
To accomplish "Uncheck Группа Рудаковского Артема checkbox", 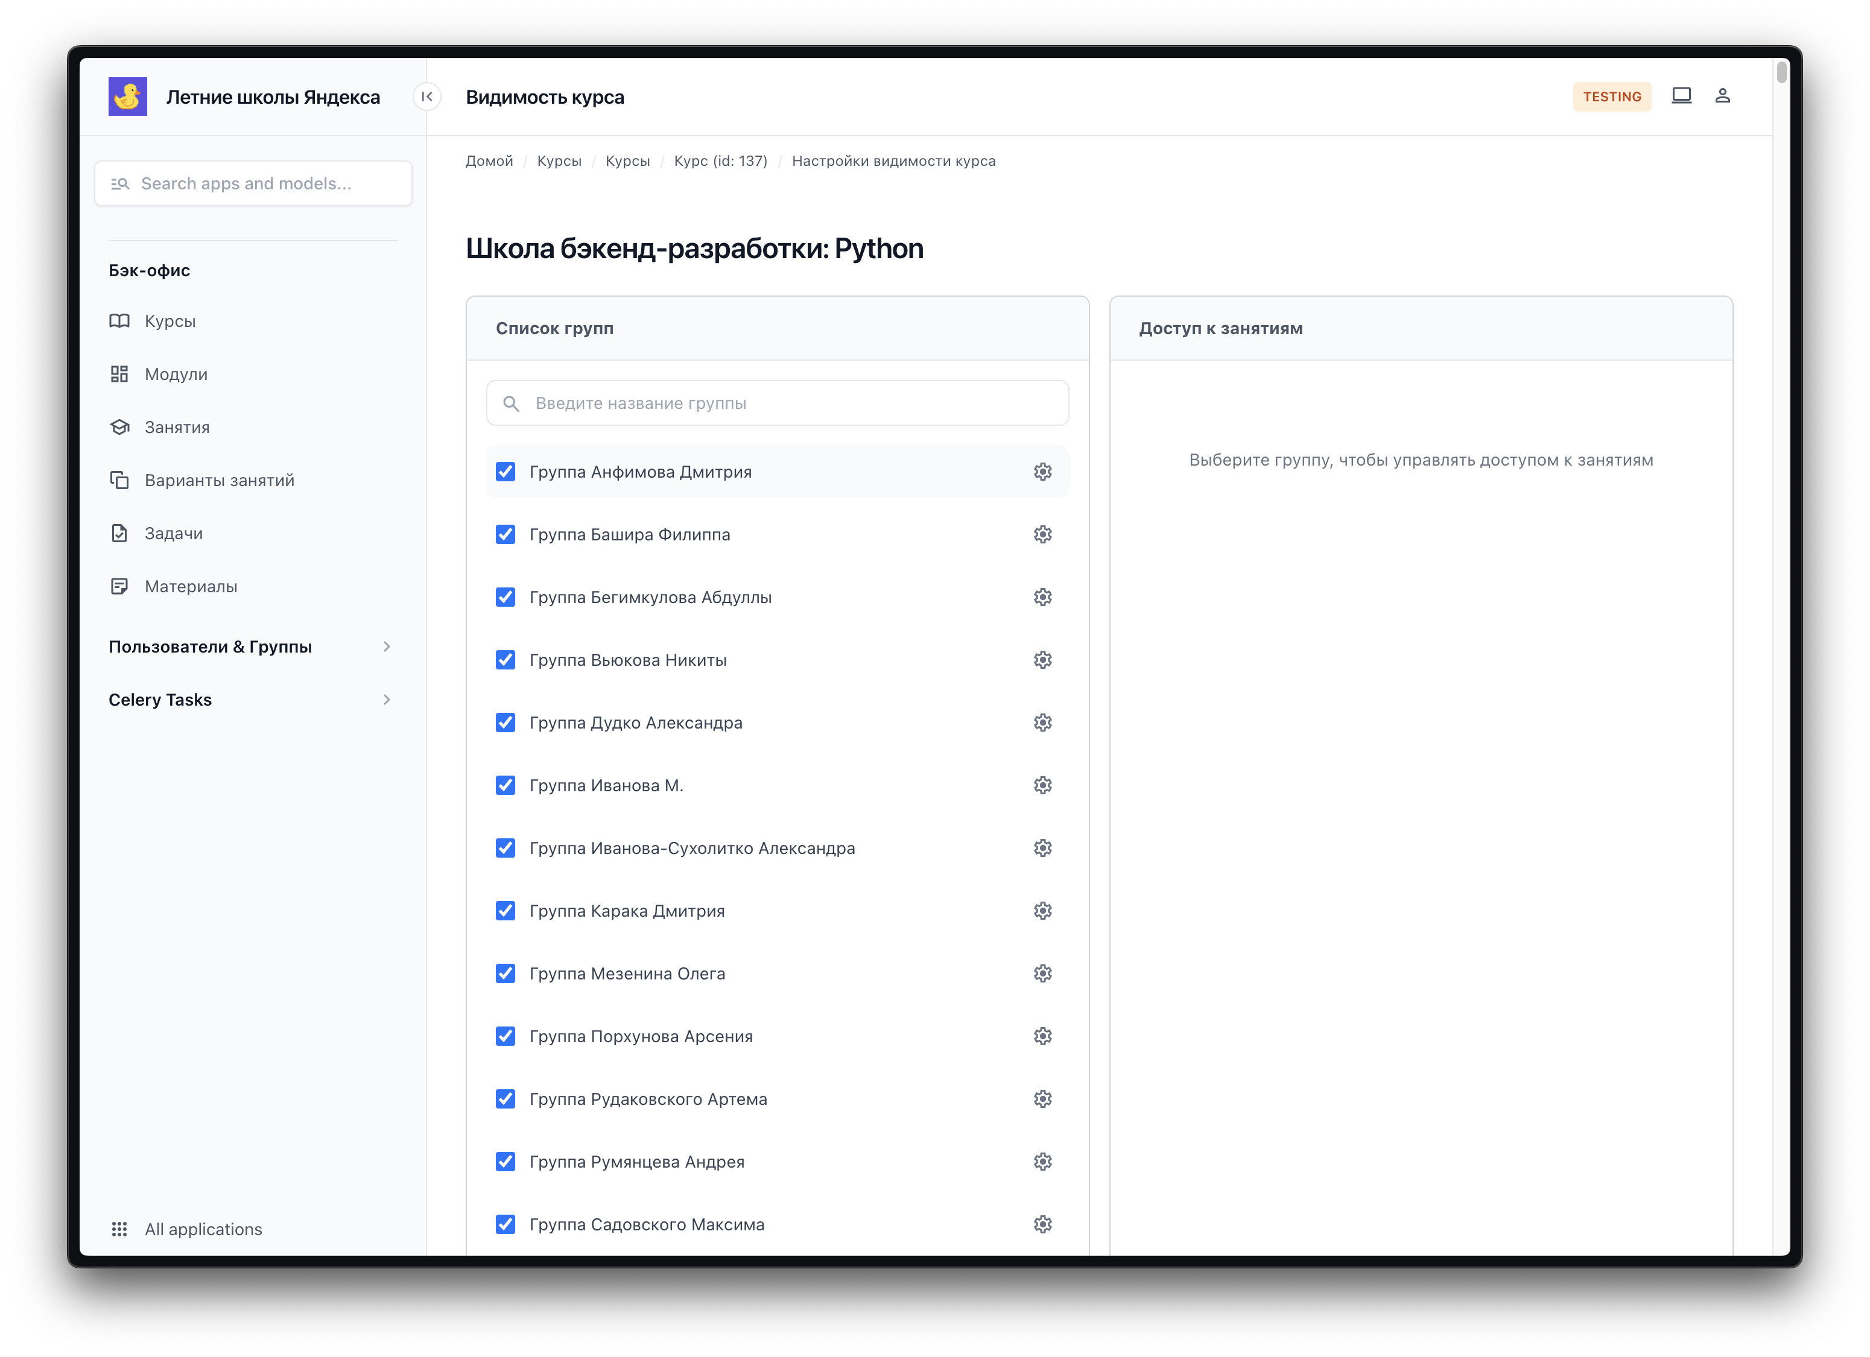I will [506, 1099].
